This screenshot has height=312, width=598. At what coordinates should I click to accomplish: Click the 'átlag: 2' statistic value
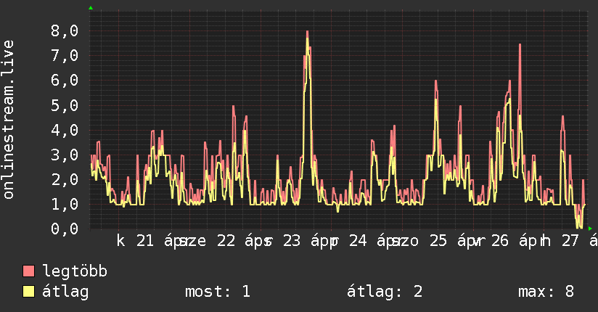[x=385, y=292]
